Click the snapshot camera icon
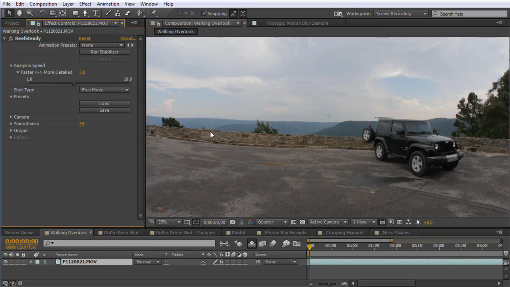510x287 pixels. click(233, 222)
